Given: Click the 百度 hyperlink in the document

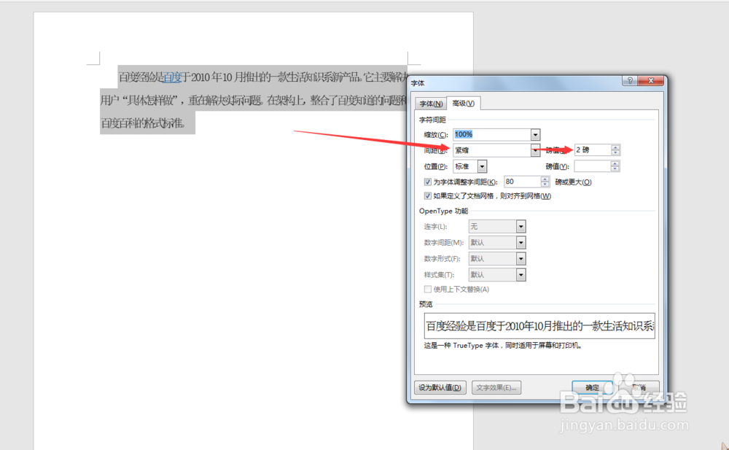Looking at the screenshot, I should click(172, 77).
